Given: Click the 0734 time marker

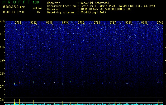Looking at the screenshot, I should click(x=65, y=23).
